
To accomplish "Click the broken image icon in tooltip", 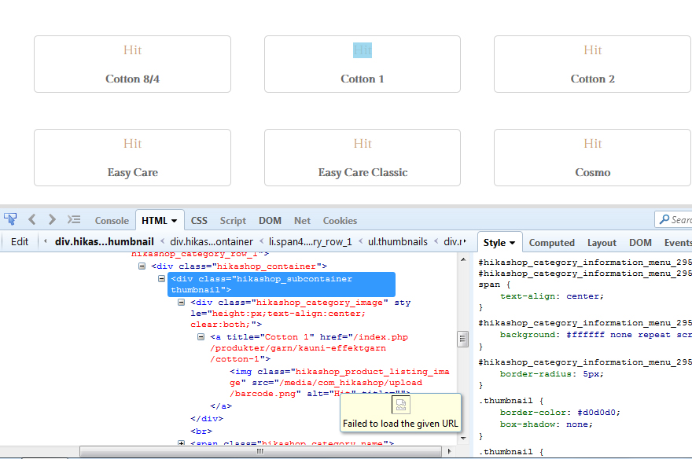I will point(400,405).
